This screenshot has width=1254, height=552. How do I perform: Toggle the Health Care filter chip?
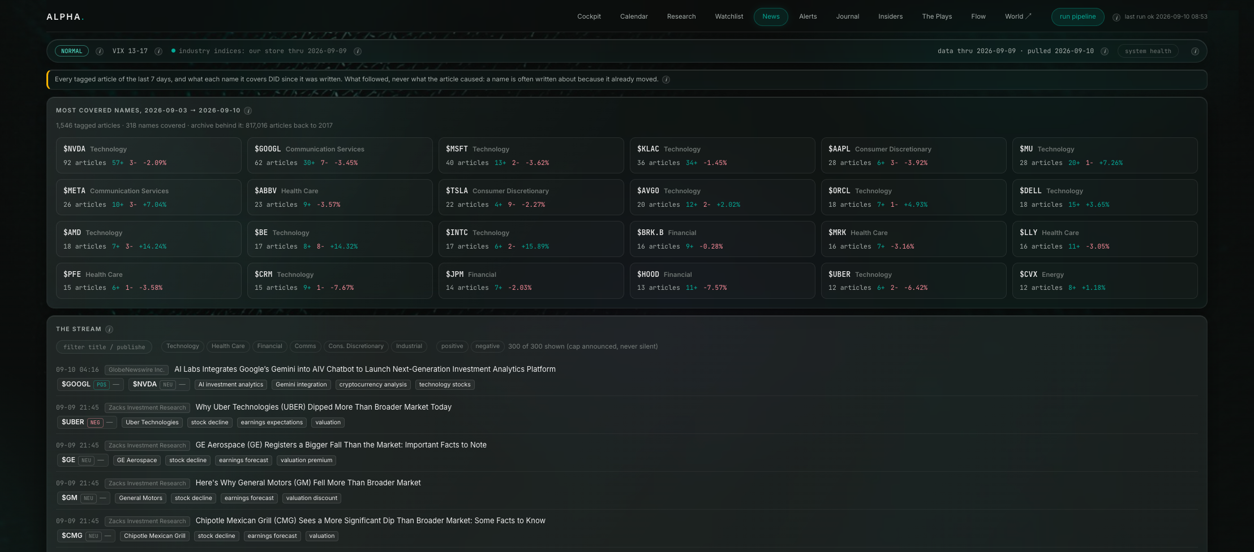tap(228, 346)
